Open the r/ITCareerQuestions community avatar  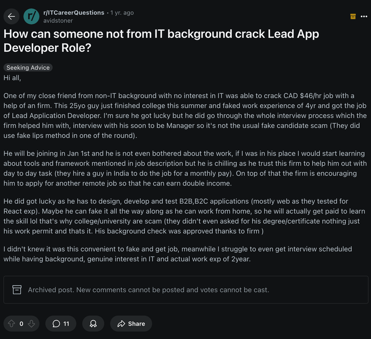(x=31, y=16)
